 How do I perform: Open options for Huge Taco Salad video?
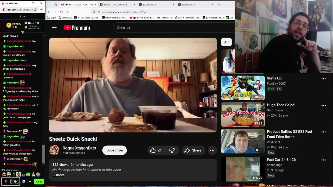click(x=324, y=105)
